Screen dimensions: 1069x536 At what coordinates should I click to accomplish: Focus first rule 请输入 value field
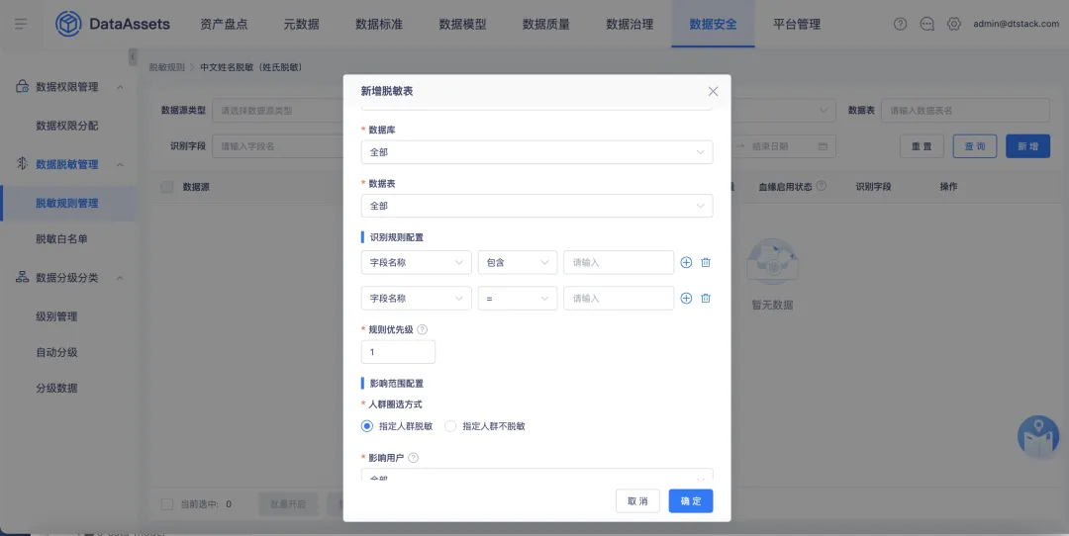point(619,262)
